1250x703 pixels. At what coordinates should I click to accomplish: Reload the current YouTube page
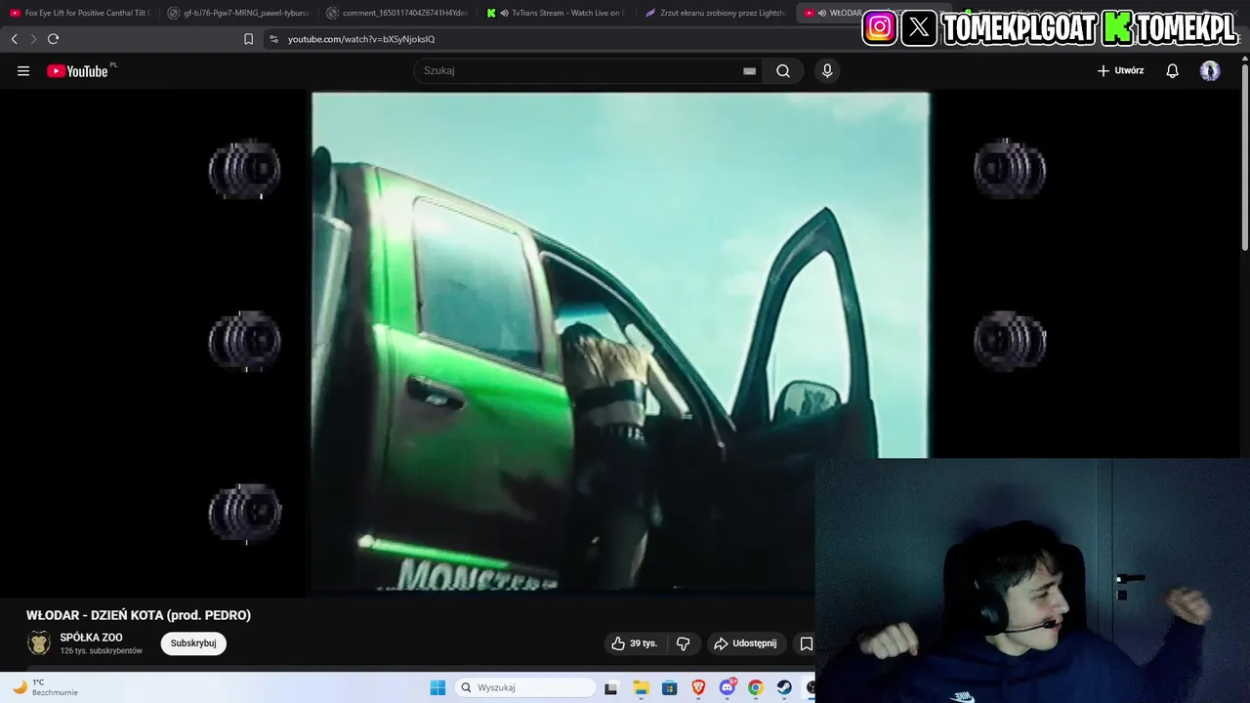coord(53,39)
